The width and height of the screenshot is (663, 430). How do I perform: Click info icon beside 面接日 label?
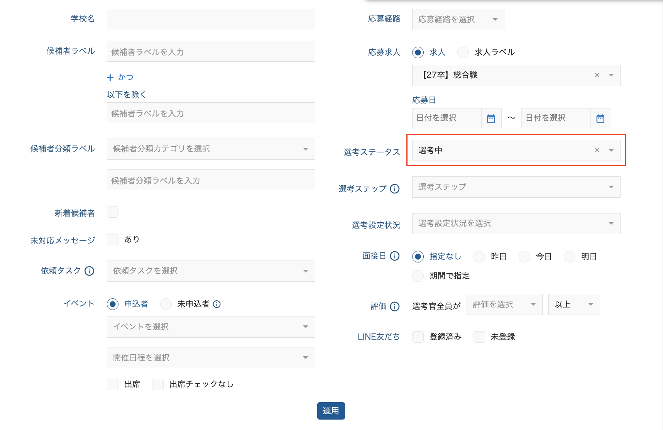[x=394, y=256]
